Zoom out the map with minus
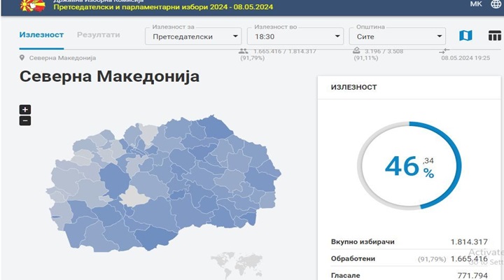 point(25,120)
